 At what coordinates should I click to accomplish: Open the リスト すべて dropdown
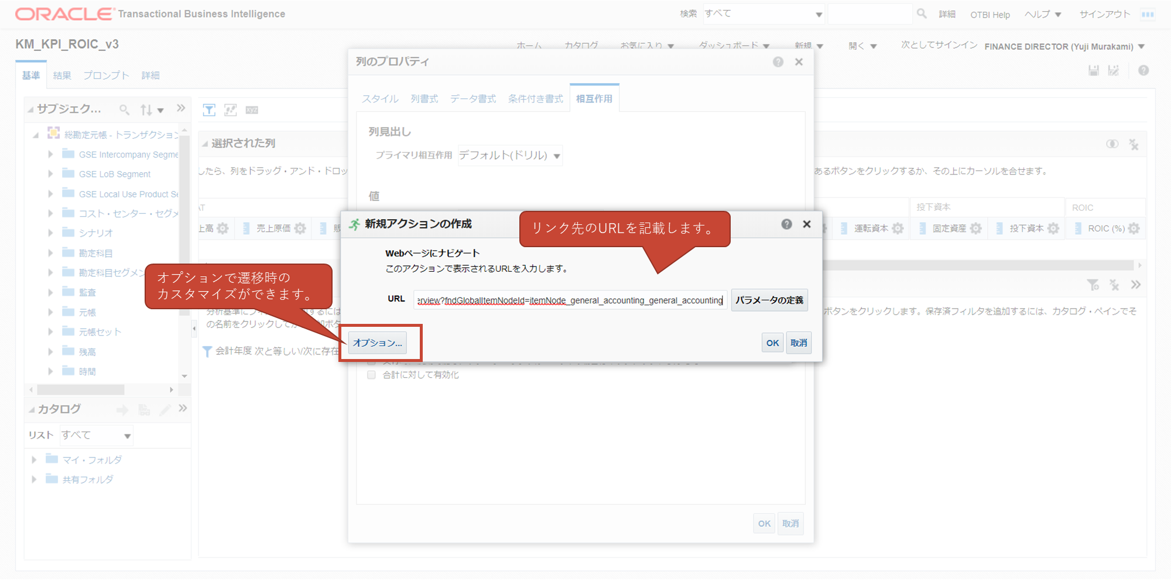pyautogui.click(x=97, y=435)
